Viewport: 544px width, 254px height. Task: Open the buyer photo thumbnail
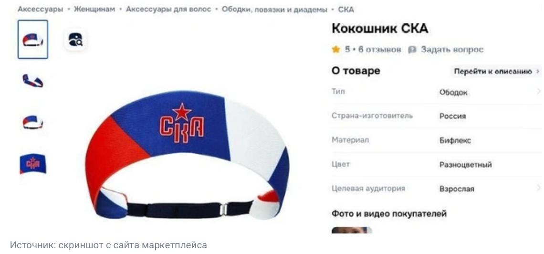tap(352, 230)
